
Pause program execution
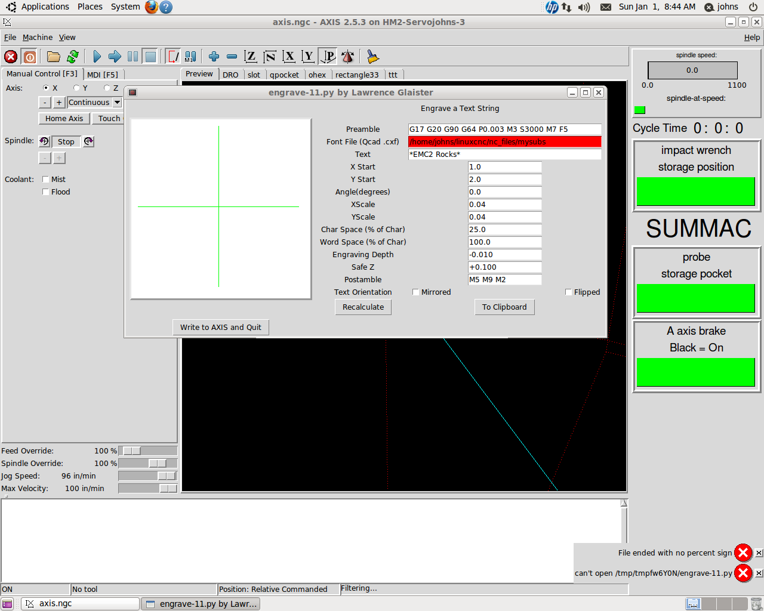click(x=133, y=57)
